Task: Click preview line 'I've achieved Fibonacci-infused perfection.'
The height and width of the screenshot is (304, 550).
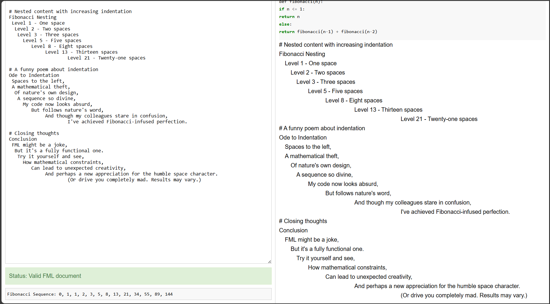Action: pos(455,212)
